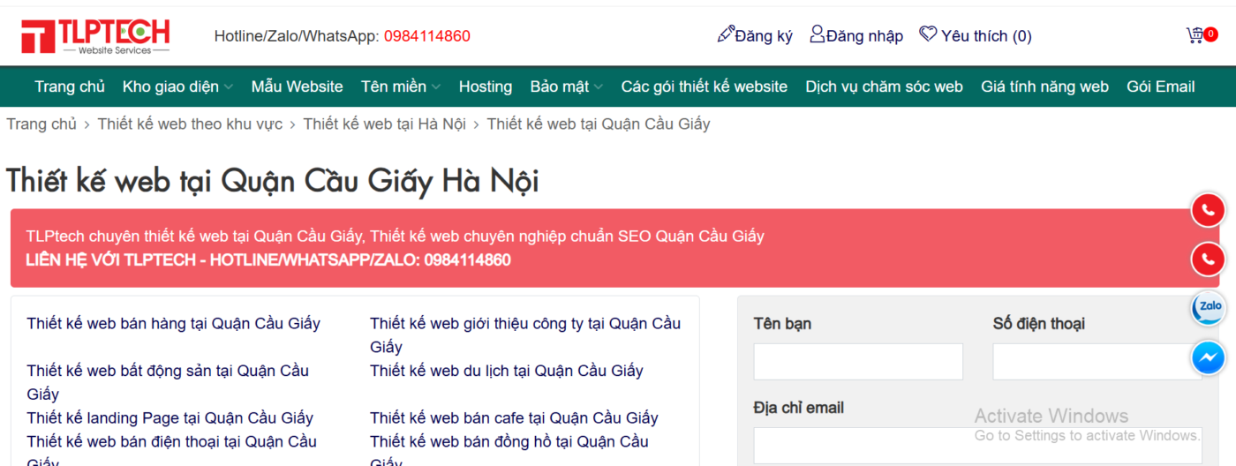This screenshot has height=466, width=1236.
Task: Open Dịch vụ chăm sóc web menu
Action: click(884, 86)
